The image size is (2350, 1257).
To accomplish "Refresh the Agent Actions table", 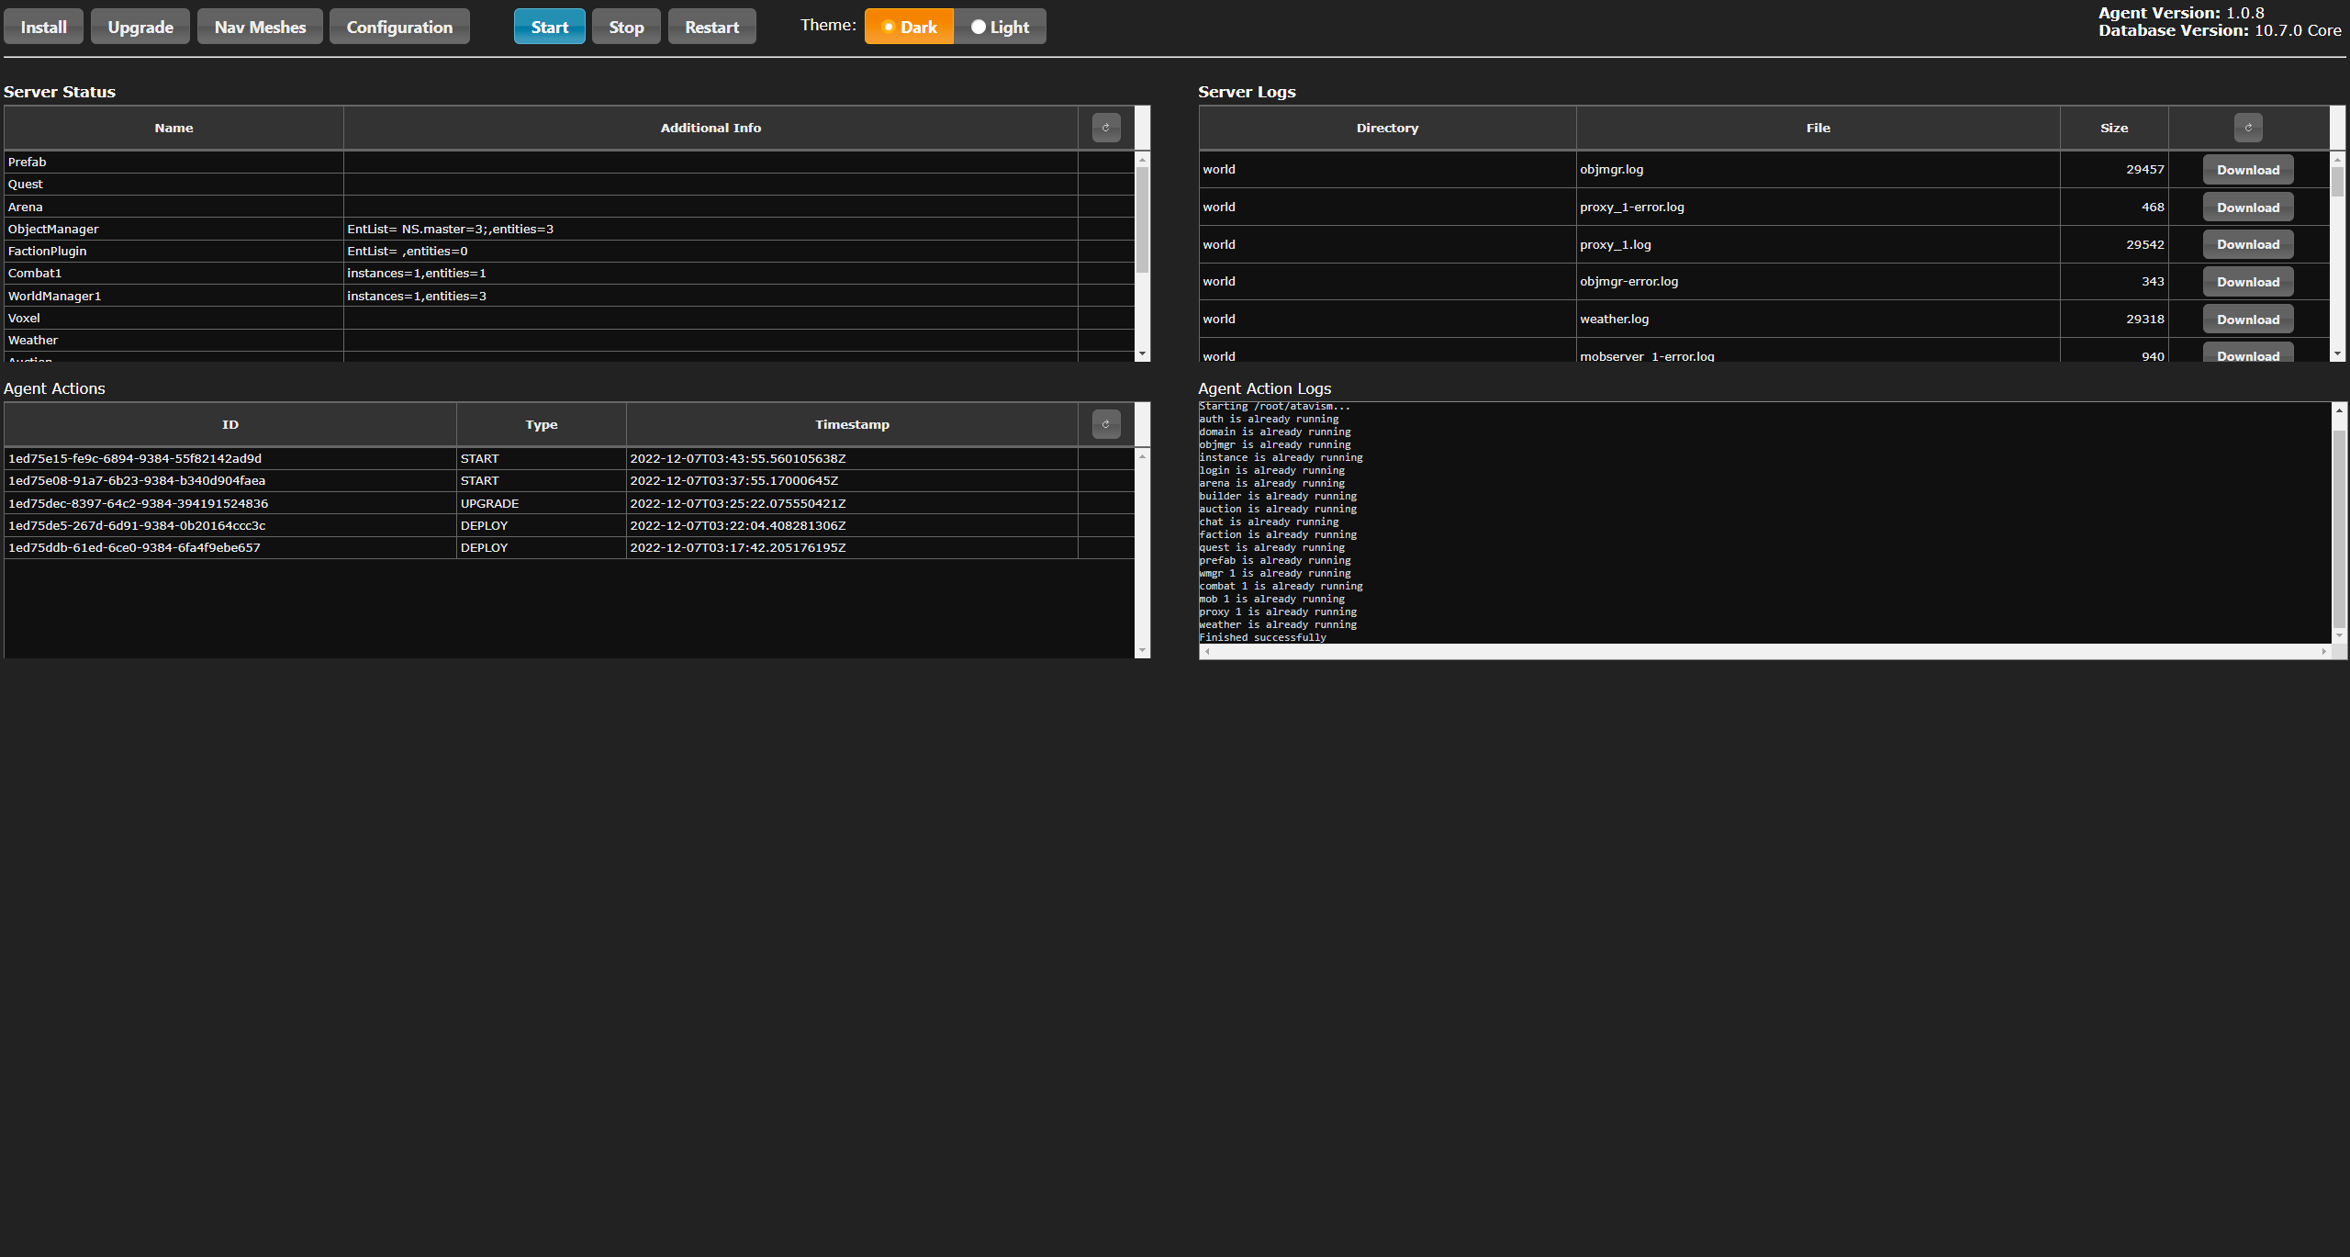I will tap(1105, 424).
